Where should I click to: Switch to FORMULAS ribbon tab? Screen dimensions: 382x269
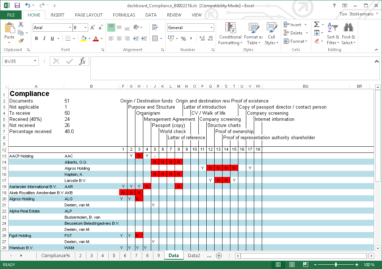click(x=124, y=15)
